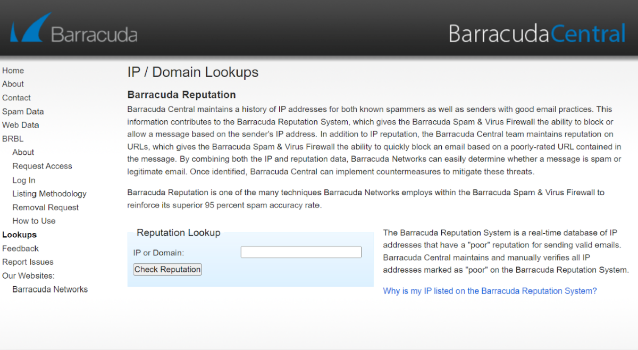Open the About link listed right after Home
This screenshot has width=638, height=350.
tap(13, 84)
